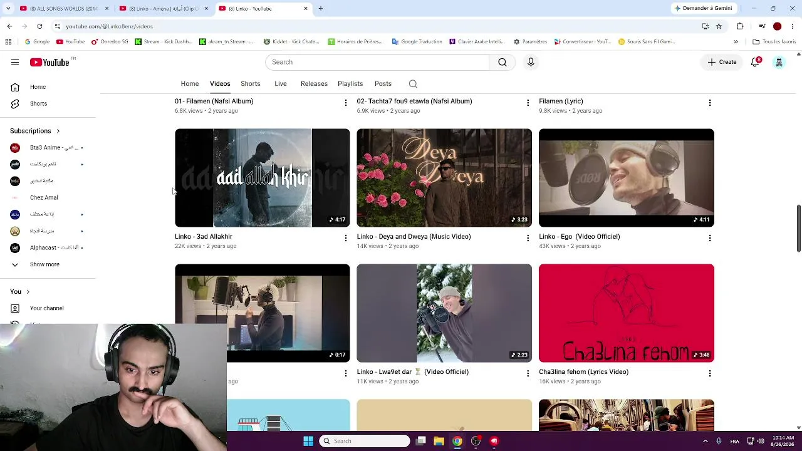This screenshot has width=802, height=451.
Task: Open Chrome media controls icon
Action: click(x=762, y=26)
